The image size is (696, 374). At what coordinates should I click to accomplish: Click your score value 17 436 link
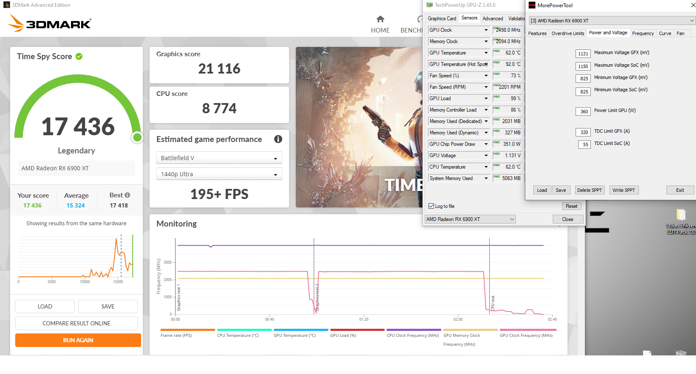pyautogui.click(x=33, y=205)
